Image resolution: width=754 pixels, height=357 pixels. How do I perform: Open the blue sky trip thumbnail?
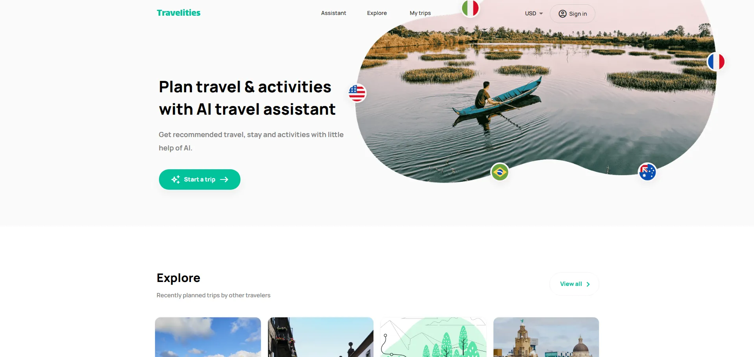coord(208,337)
